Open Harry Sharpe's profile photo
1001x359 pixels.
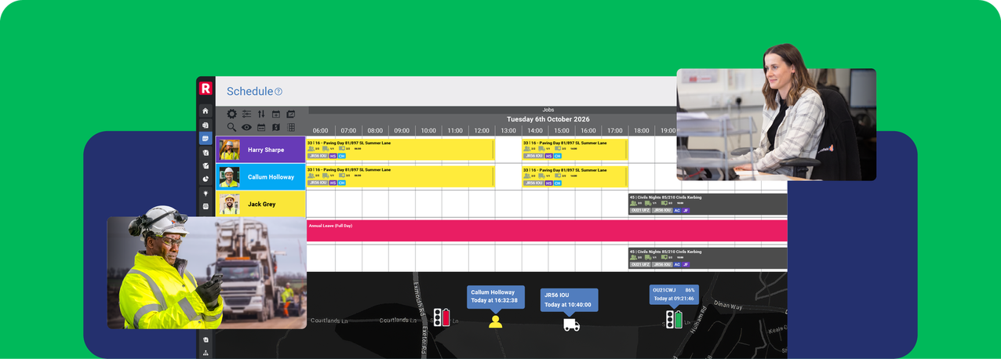(229, 150)
